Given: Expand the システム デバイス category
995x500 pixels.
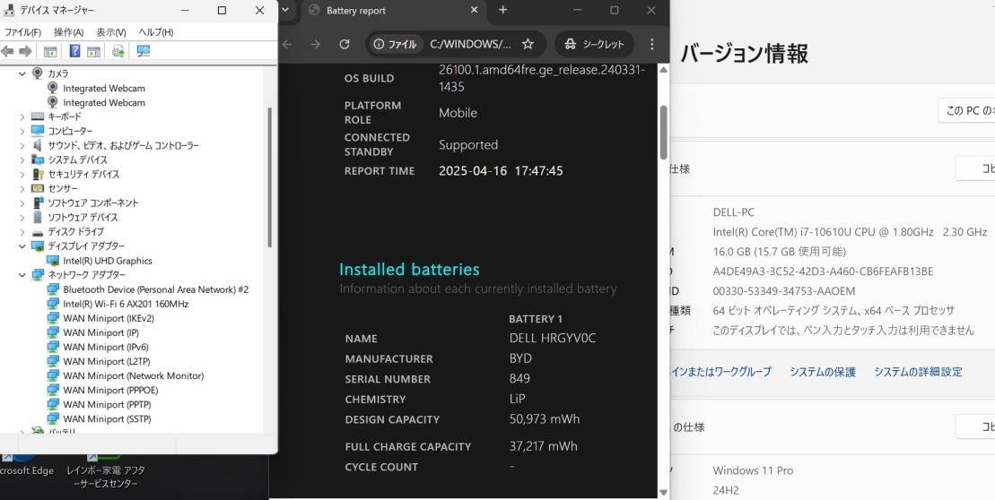Looking at the screenshot, I should tap(22, 159).
